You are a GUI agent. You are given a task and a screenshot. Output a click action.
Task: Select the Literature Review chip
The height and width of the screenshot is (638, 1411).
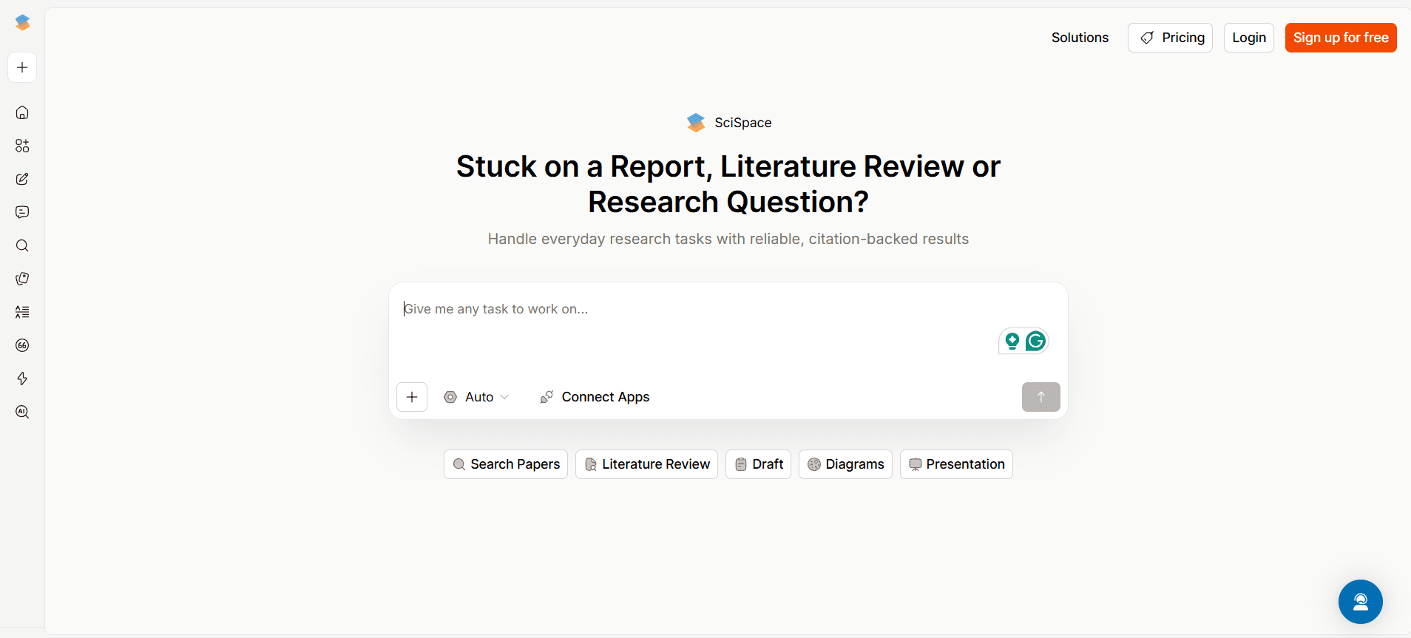pyautogui.click(x=646, y=464)
